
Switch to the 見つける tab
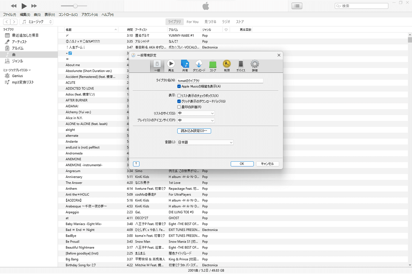pyautogui.click(x=210, y=22)
